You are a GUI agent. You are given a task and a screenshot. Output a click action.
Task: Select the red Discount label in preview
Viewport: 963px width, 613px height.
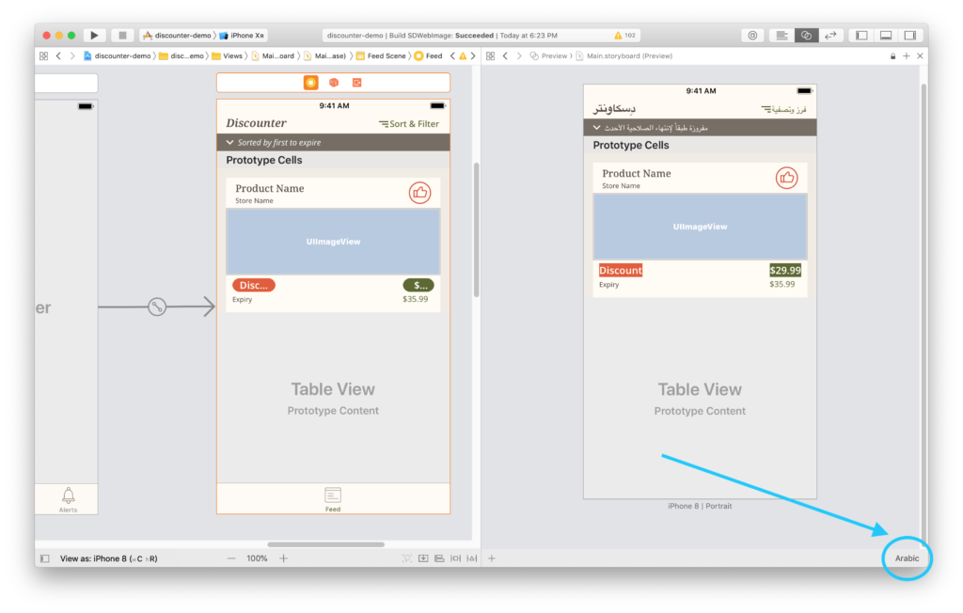point(621,270)
